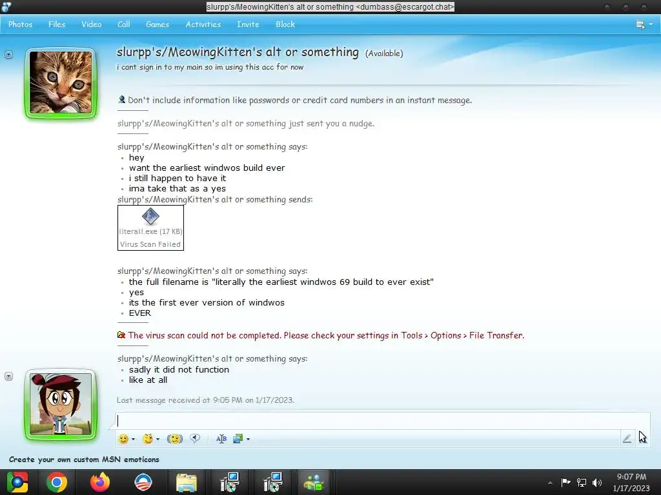The width and height of the screenshot is (661, 495).
Task: Open the background picker icon
Action: 238,439
